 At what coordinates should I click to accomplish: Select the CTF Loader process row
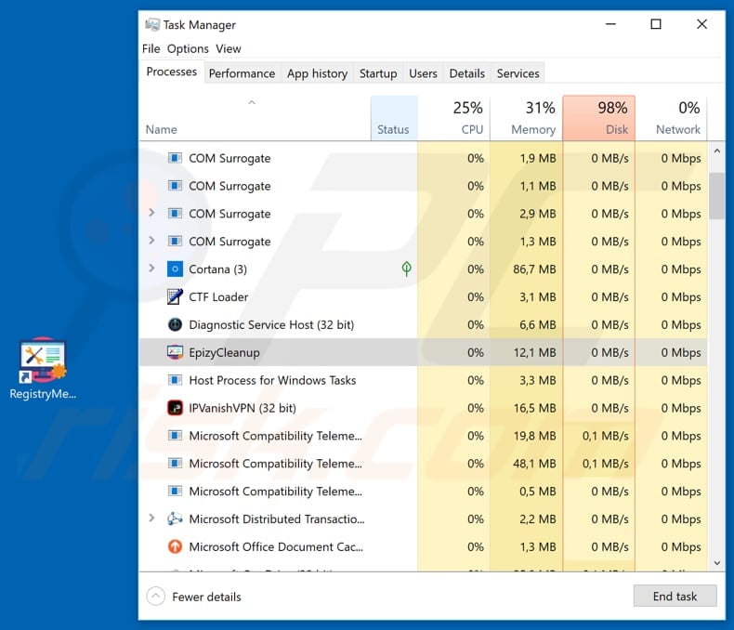point(423,296)
